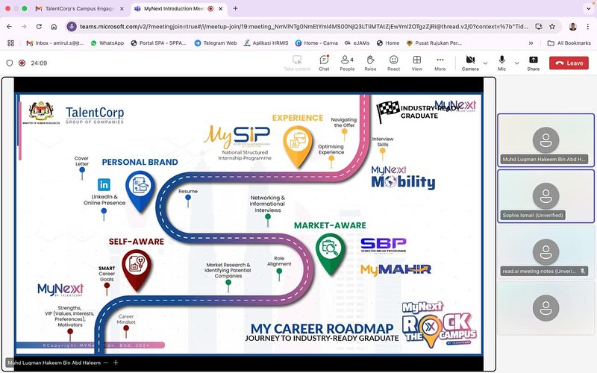
Task: Click the presenter name label below slide
Action: click(54, 363)
